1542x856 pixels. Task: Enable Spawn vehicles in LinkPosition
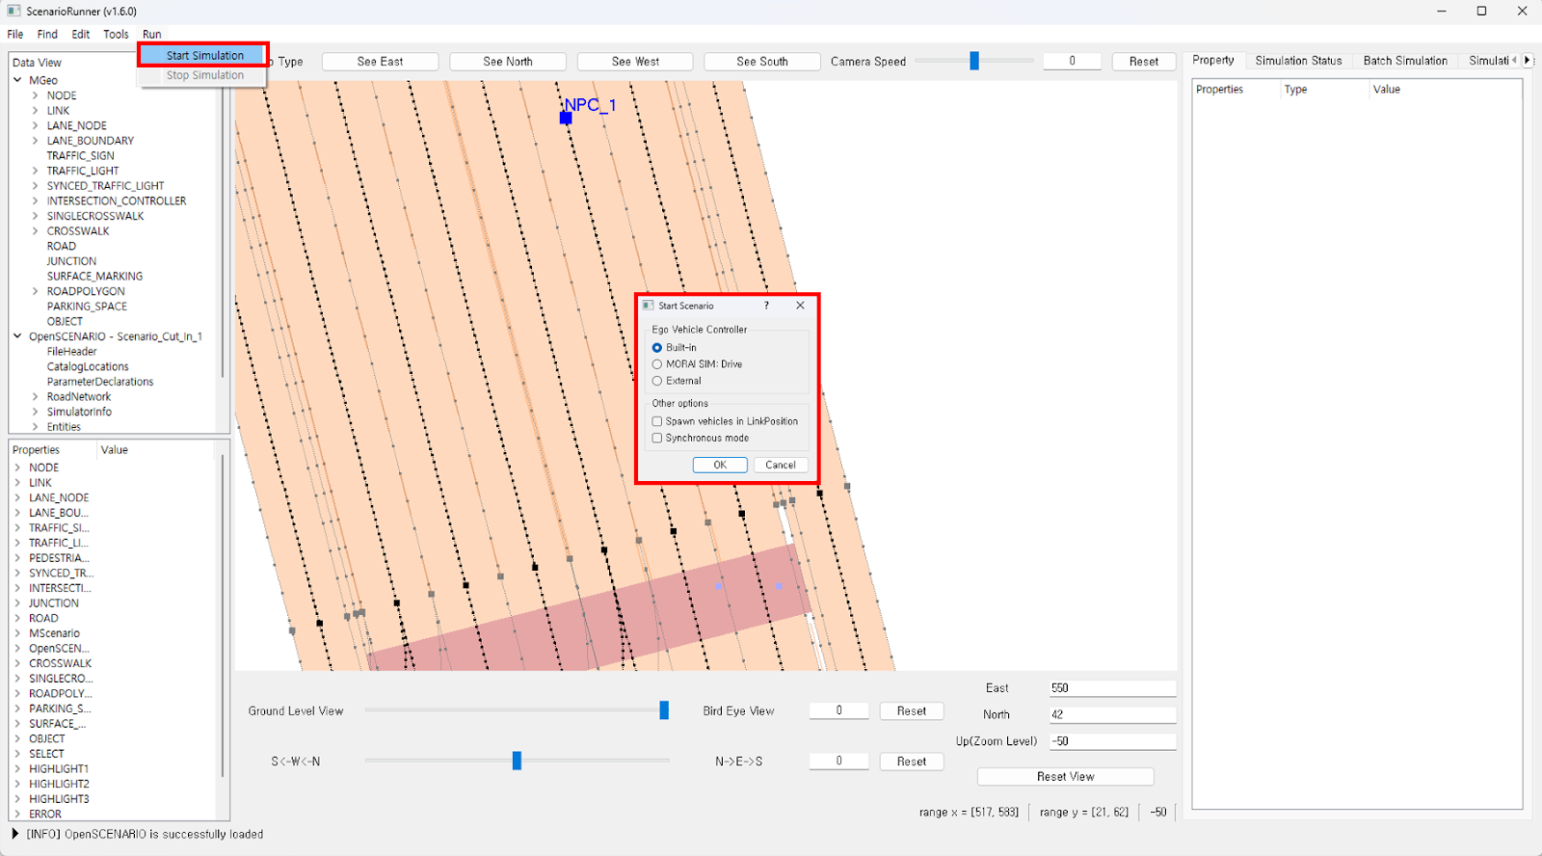[657, 421]
